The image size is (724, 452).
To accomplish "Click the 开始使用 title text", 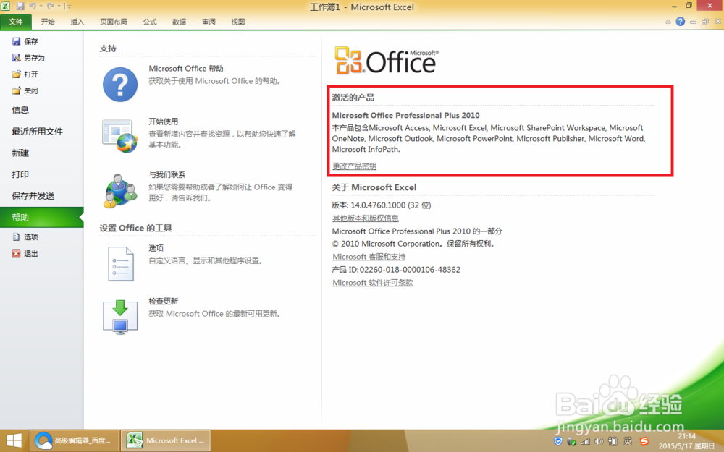I will pos(163,121).
